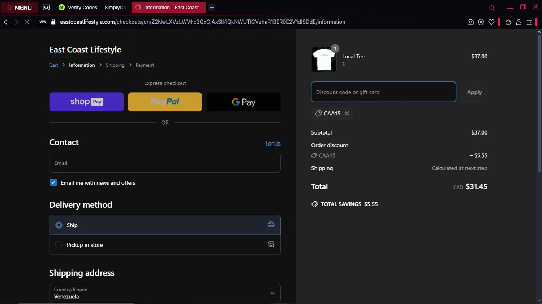Click the quantity badge on the tee thumbnail
The height and width of the screenshot is (304, 542).
tap(335, 48)
